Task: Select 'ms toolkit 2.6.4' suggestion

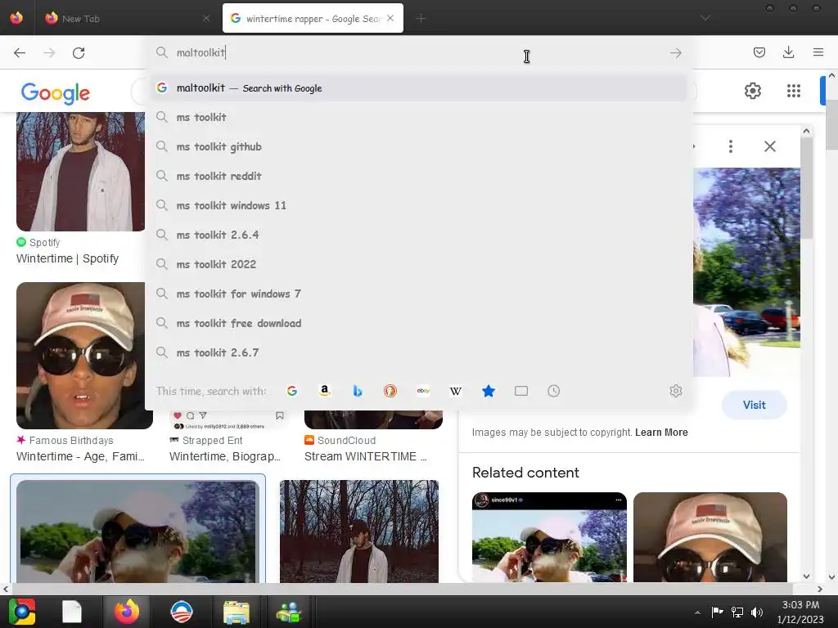Action: (x=419, y=235)
